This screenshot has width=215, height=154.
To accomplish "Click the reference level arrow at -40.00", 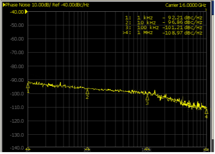I will 26,12.
